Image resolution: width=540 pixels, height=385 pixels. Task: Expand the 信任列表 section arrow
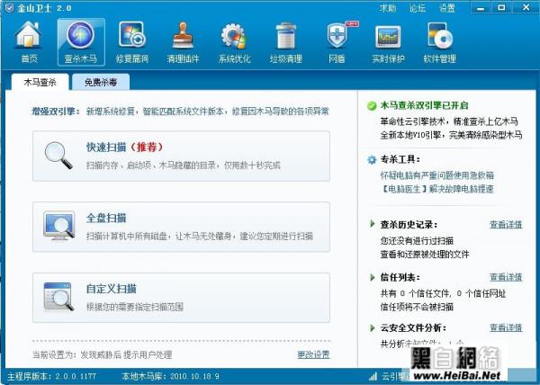[x=372, y=277]
